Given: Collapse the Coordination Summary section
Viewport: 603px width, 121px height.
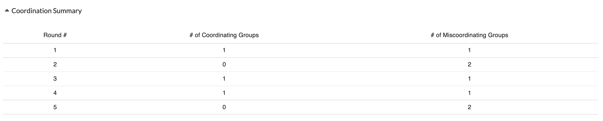Looking at the screenshot, I should pyautogui.click(x=7, y=11).
